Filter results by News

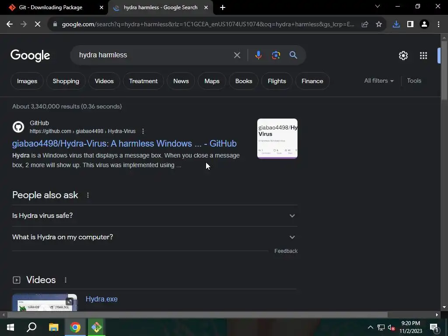pos(181,81)
